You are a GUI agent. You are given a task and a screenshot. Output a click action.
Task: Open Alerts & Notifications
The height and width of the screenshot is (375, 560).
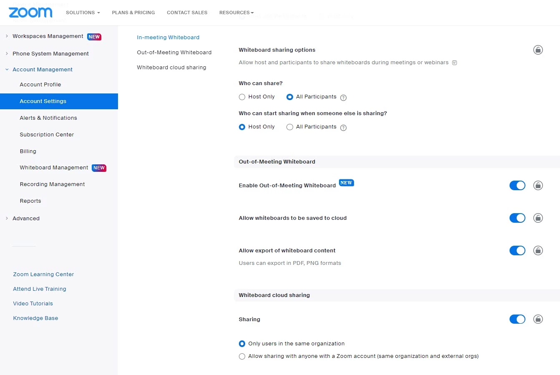pyautogui.click(x=48, y=118)
